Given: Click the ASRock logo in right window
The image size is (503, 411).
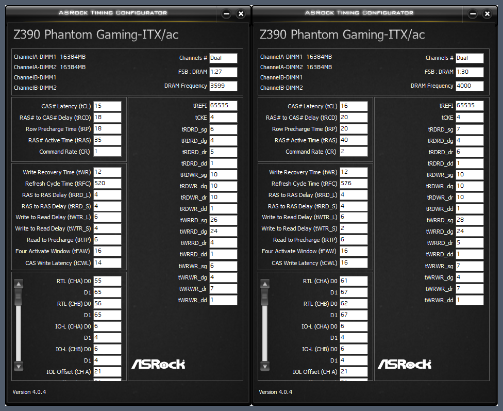Looking at the screenshot, I should [x=405, y=364].
